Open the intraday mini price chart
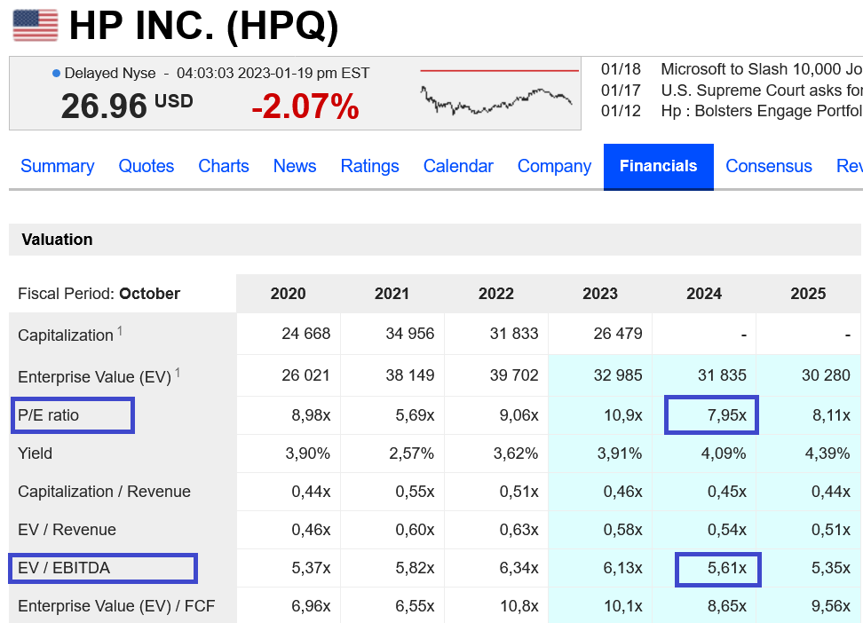 coord(498,92)
